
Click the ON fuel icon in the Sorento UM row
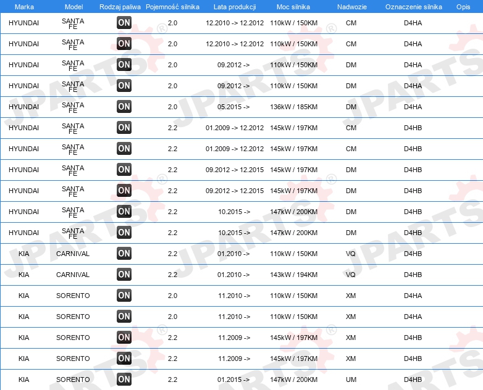[124, 380]
